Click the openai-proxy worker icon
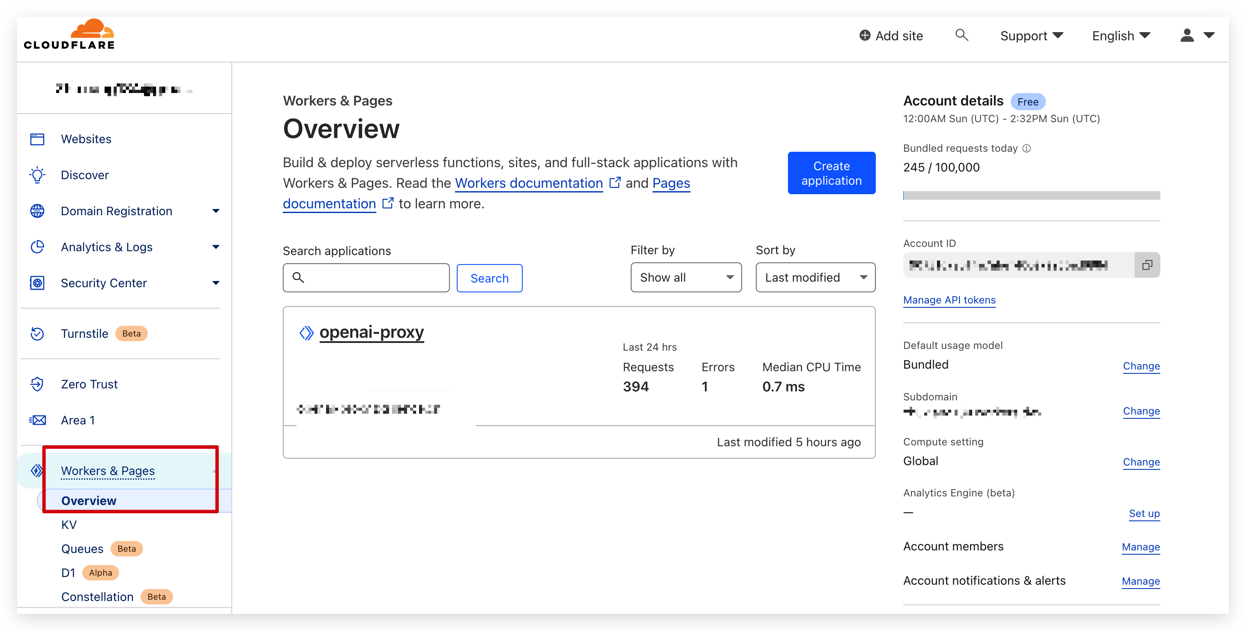The width and height of the screenshot is (1246, 631). point(306,333)
